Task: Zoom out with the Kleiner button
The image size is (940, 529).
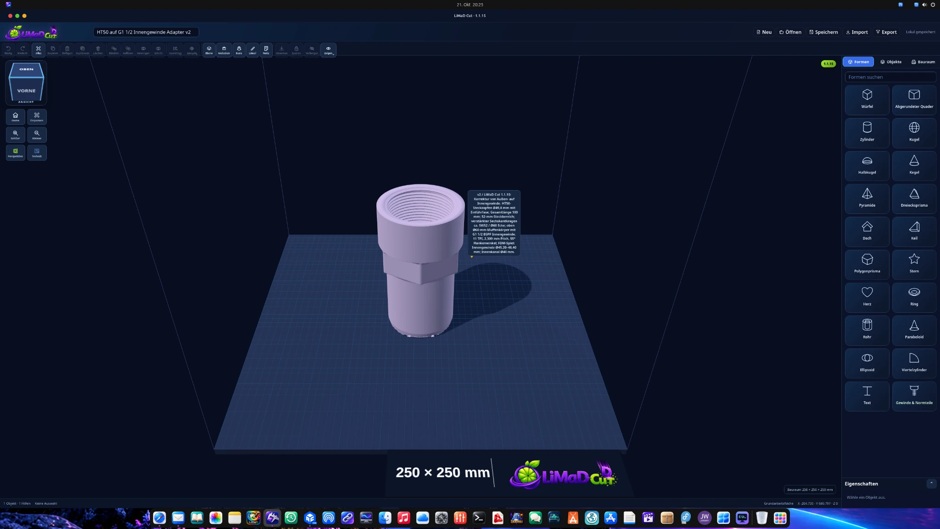Action: click(x=37, y=135)
